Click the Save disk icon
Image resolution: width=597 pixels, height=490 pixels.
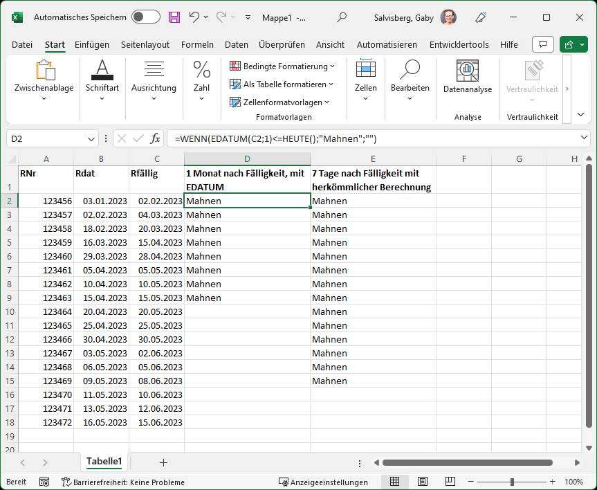174,17
